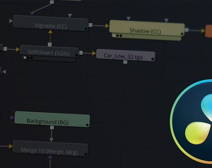
Task: Select the Car_Low_32.tga node
Action: pos(125,55)
